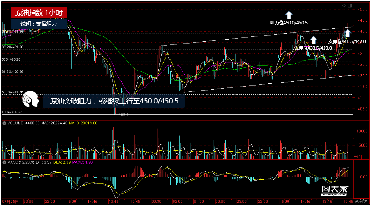Collapse the MACD indicator panel chevron

coord(4,162)
